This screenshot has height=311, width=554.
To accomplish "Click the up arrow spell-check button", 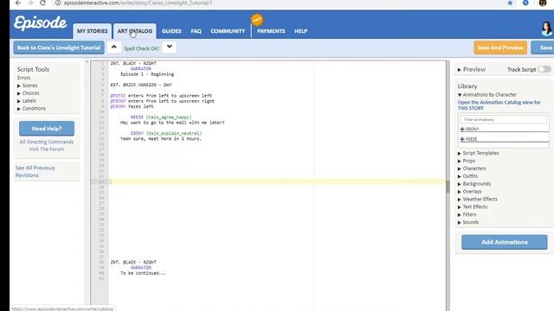I will click(113, 47).
